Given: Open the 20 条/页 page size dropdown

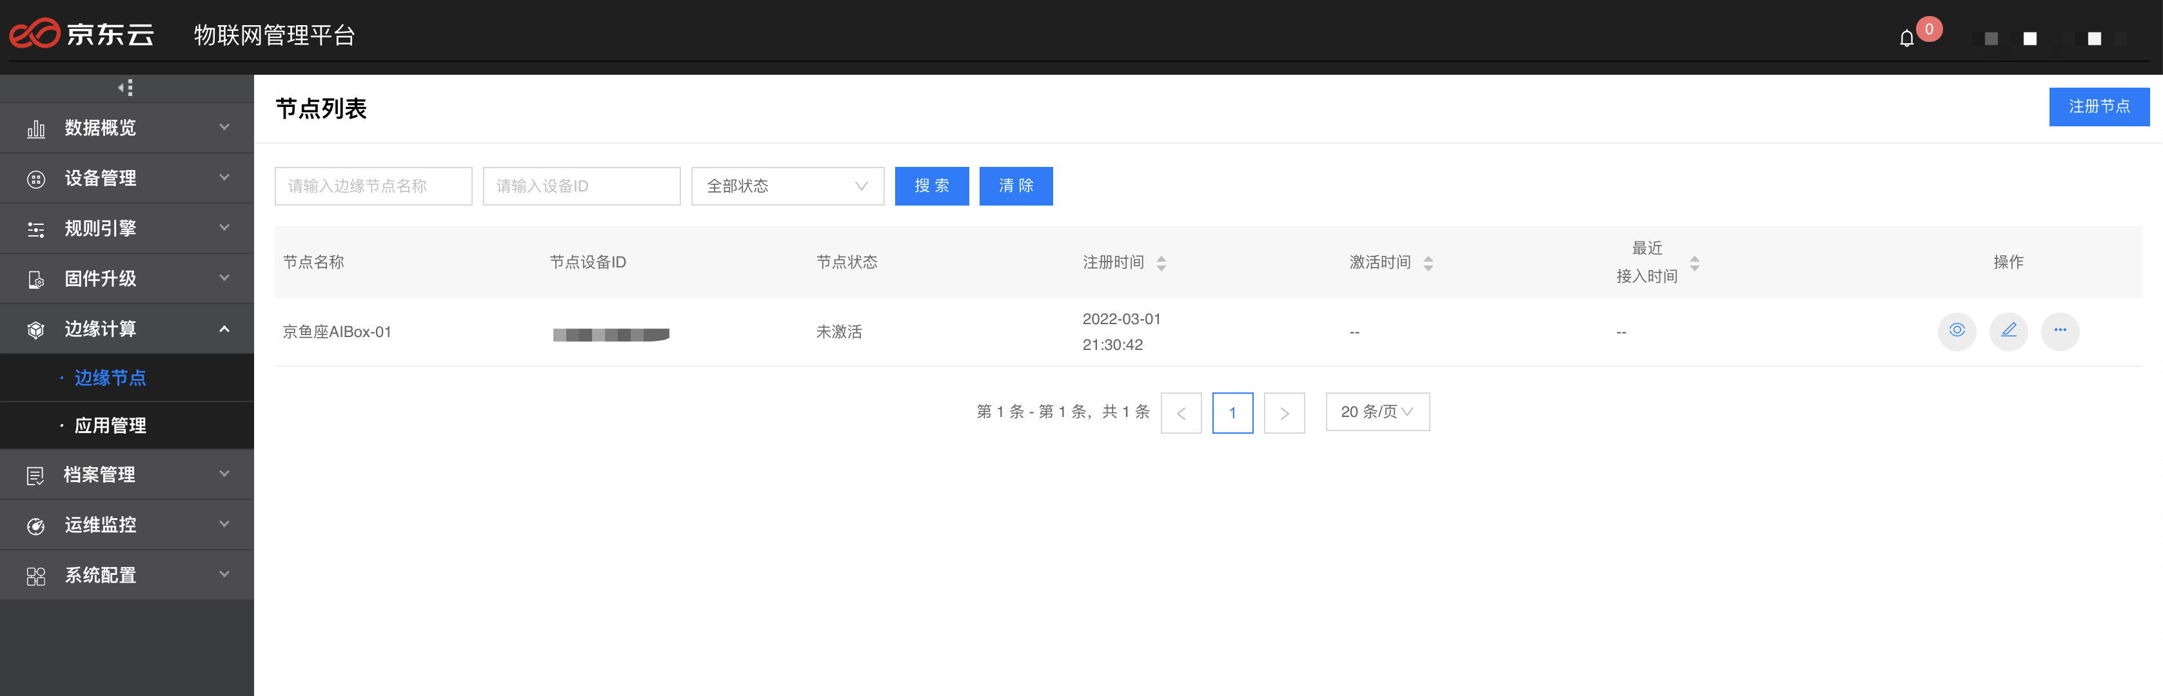Looking at the screenshot, I should tap(1376, 411).
